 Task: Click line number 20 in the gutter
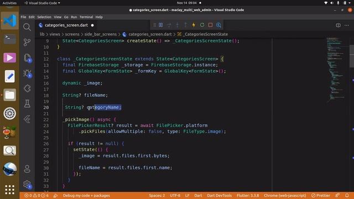[46, 107]
